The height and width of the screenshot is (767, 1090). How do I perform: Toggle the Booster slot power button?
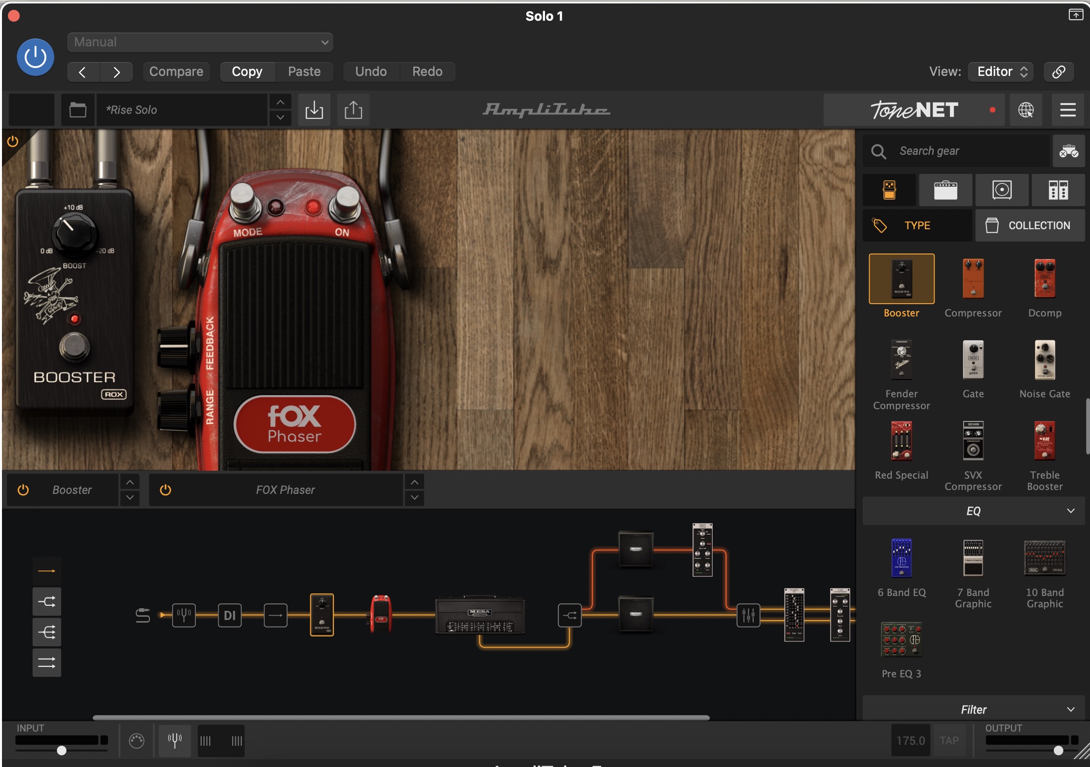23,490
